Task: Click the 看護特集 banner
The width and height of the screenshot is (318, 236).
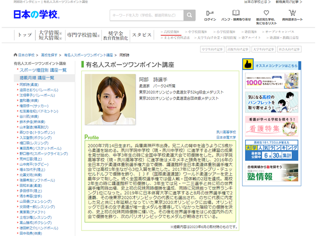Action: (270, 125)
